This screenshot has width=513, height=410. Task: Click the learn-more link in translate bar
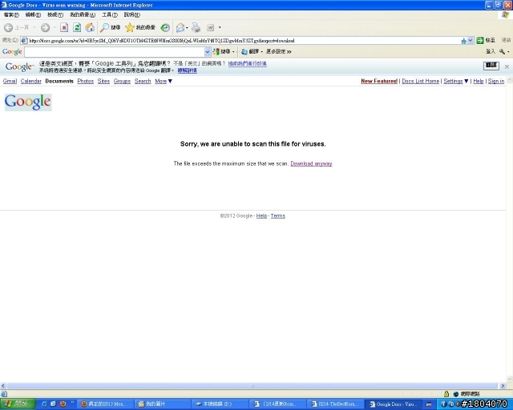pyautogui.click(x=187, y=70)
